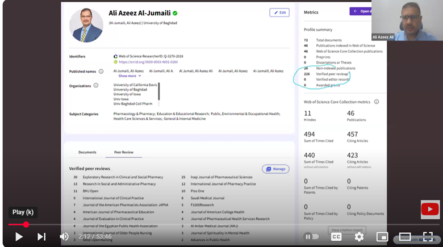443x247 pixels.
Task: Click 'F1000Research' journal row
Action: 202,205
